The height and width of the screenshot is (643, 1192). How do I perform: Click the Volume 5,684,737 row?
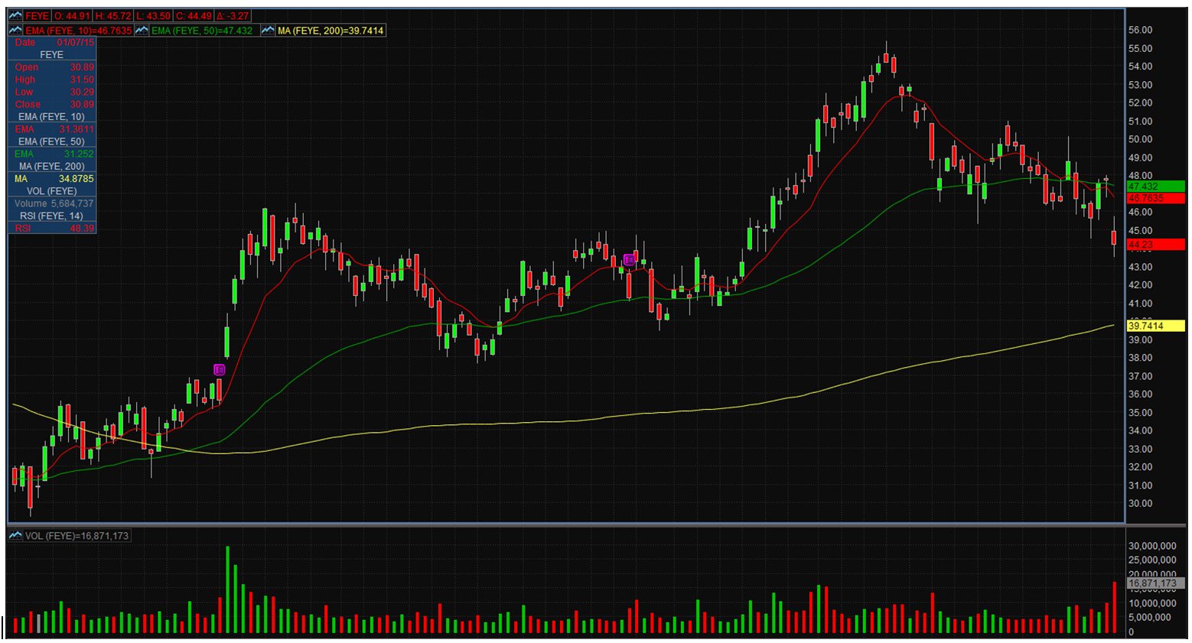point(52,203)
